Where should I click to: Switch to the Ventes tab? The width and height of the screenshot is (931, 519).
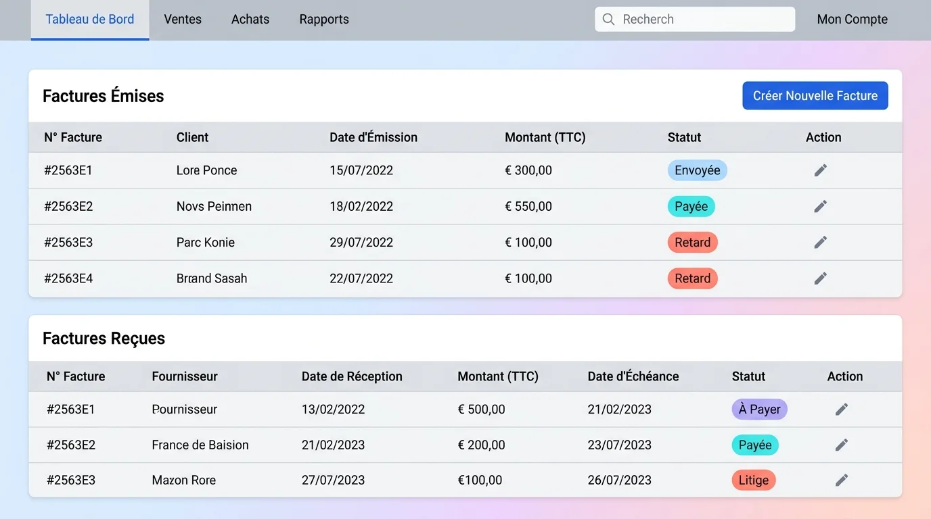point(182,19)
